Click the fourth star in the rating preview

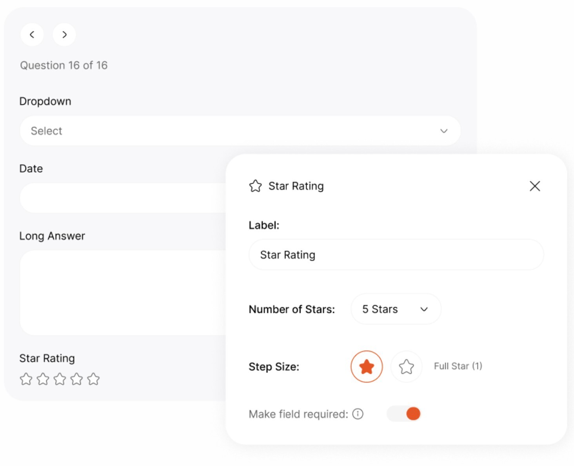pyautogui.click(x=77, y=379)
